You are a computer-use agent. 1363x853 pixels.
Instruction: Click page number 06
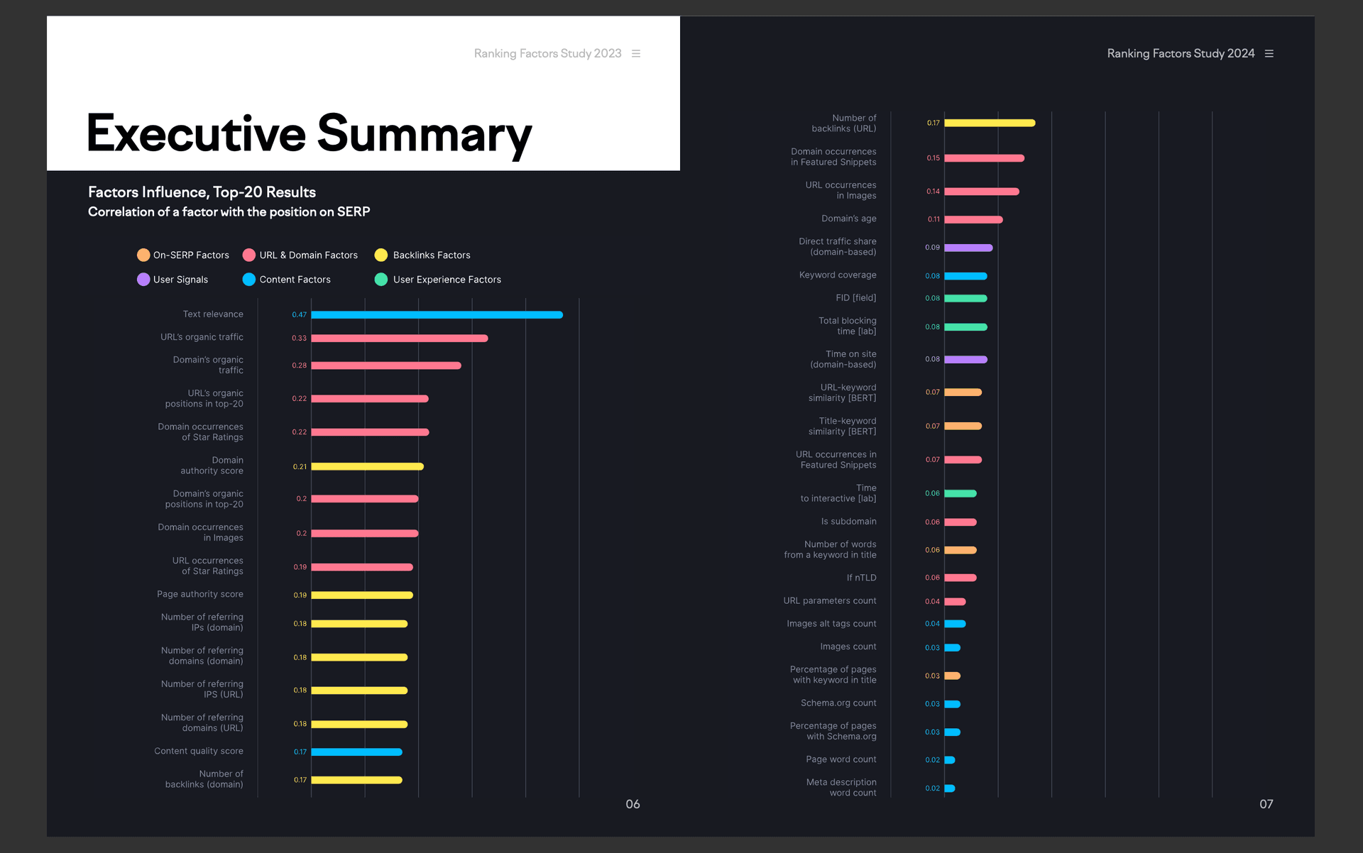(x=633, y=804)
